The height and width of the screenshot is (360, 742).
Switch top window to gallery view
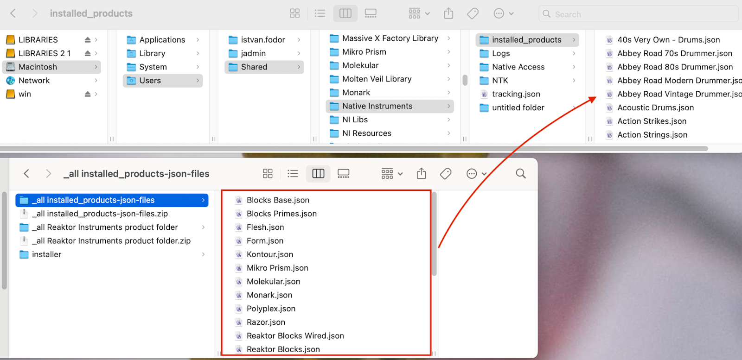(x=371, y=13)
